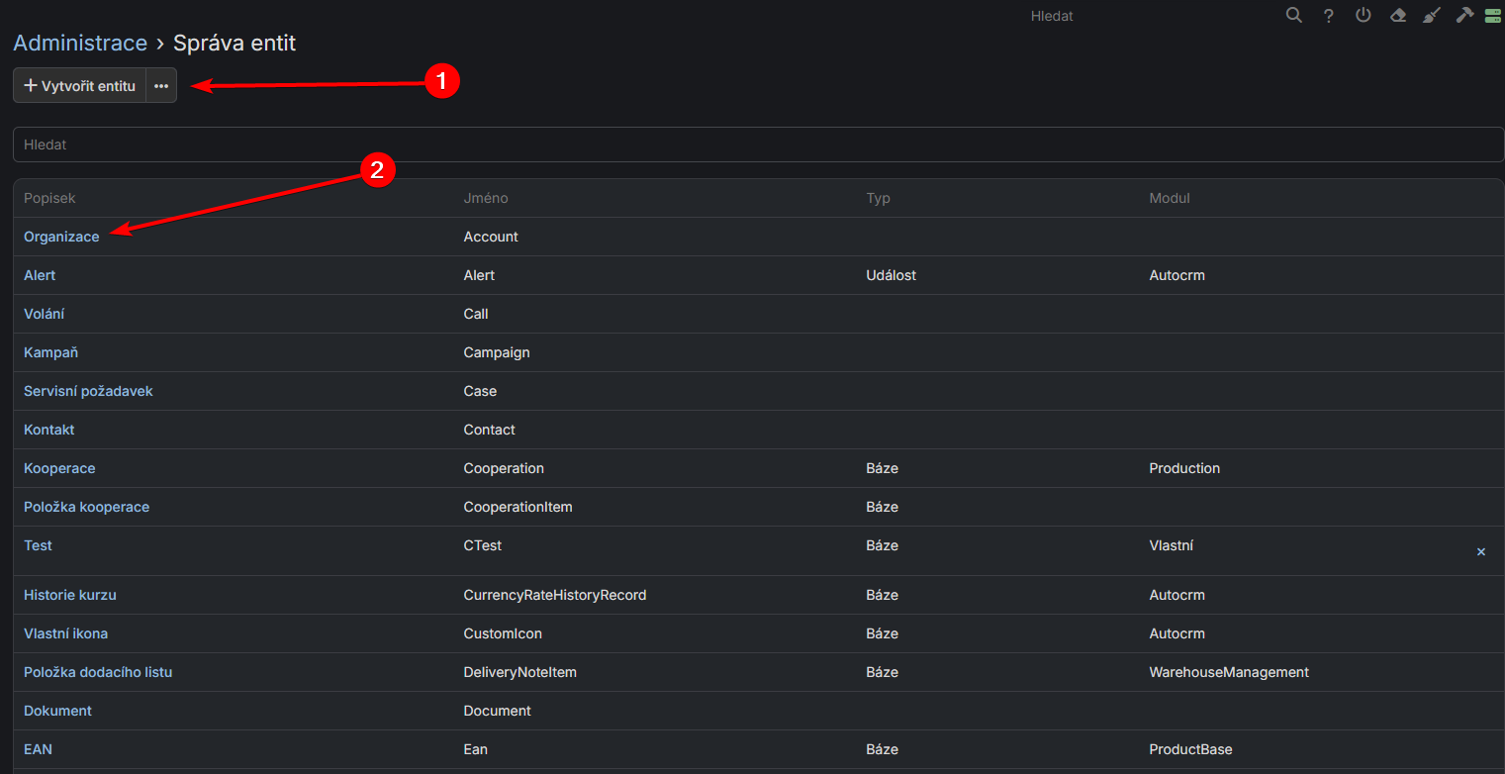Image resolution: width=1505 pixels, height=774 pixels.
Task: Remove the Test entity with the X icon
Action: pyautogui.click(x=1480, y=551)
